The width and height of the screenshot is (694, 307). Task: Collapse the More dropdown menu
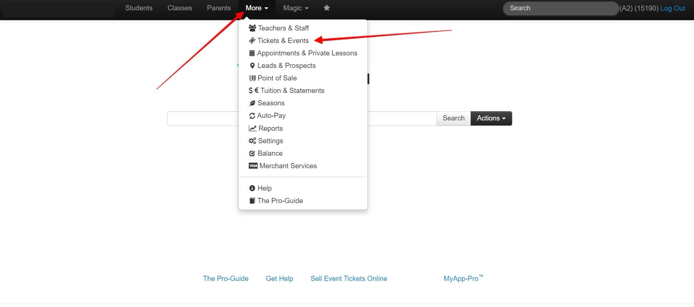pyautogui.click(x=257, y=8)
